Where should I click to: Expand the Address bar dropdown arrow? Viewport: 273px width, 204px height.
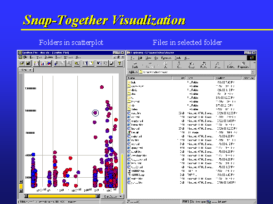(x=253, y=72)
